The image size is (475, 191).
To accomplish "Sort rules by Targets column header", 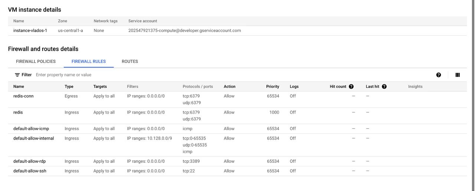I will click(100, 87).
